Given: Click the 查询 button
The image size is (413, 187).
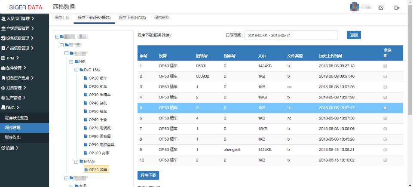Looking at the screenshot, I should pyautogui.click(x=354, y=35).
